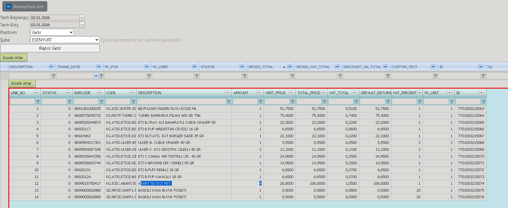
Task: Open the TRANS_DATE filter date dropdown
Action: click(x=96, y=76)
